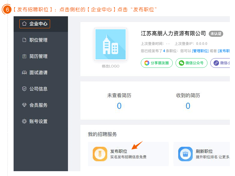
Task: Click the shield icon beside 公司信息
Action: tap(24, 89)
